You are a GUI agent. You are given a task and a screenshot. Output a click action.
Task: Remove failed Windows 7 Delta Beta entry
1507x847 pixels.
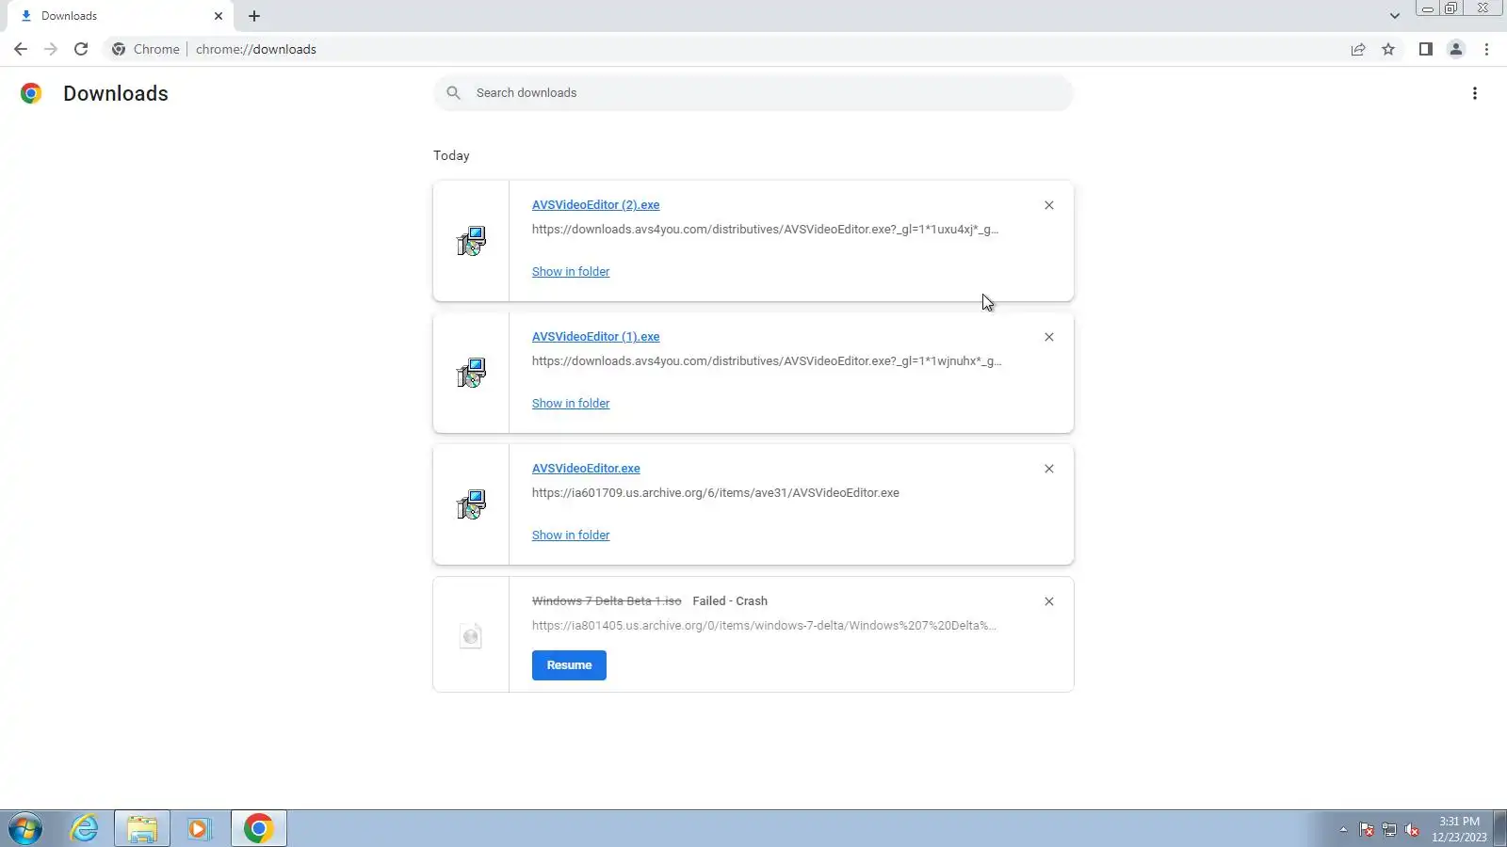pyautogui.click(x=1049, y=601)
